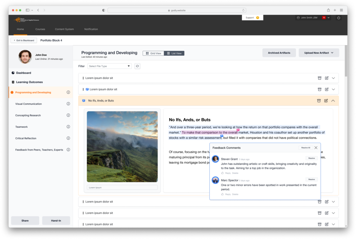Select the Teamwork outcome

21,127
